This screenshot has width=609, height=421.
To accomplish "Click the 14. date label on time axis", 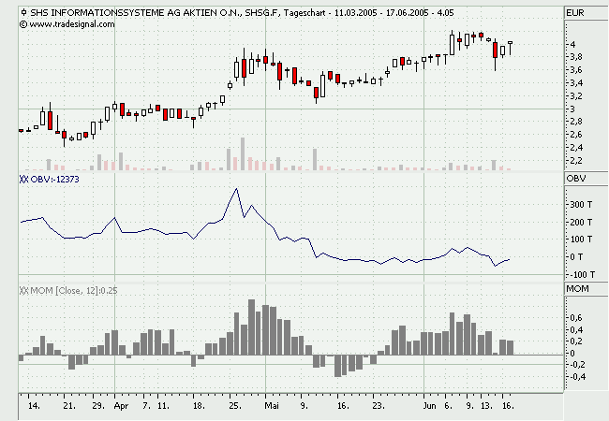I will pos(34,406).
